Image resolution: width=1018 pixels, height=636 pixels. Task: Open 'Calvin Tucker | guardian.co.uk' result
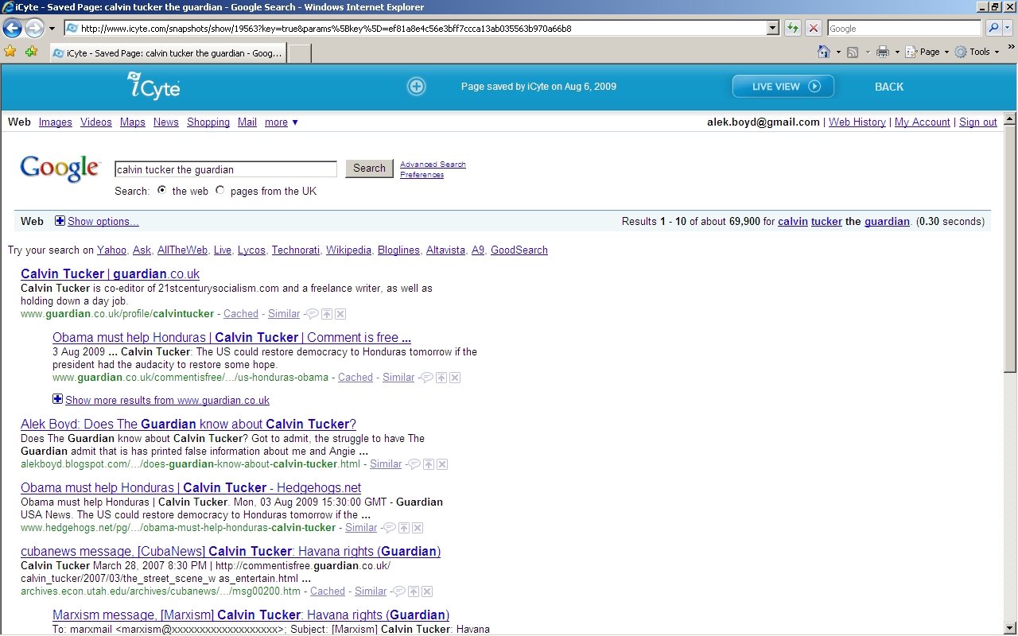click(x=111, y=273)
